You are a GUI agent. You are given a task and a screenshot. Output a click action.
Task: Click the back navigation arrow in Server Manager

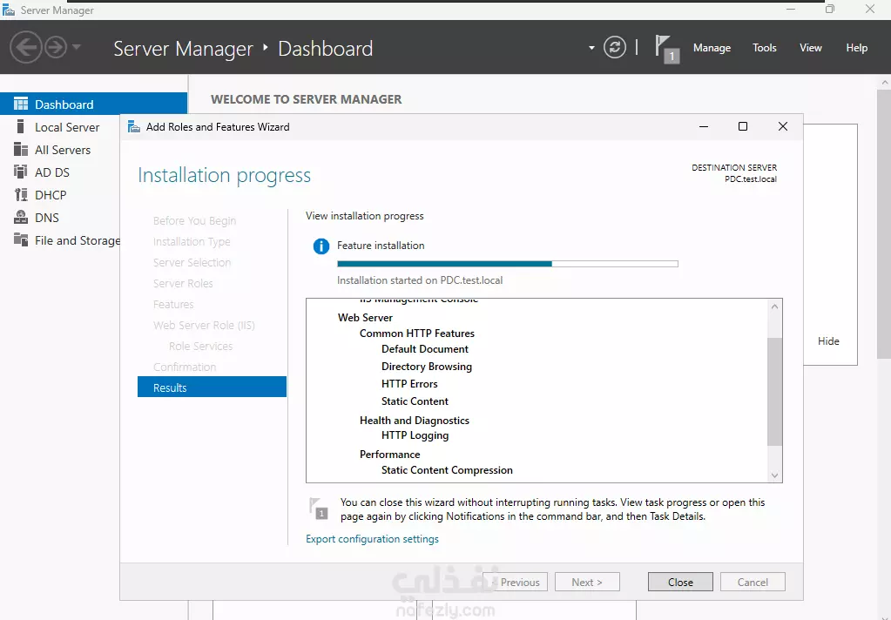[x=25, y=47]
